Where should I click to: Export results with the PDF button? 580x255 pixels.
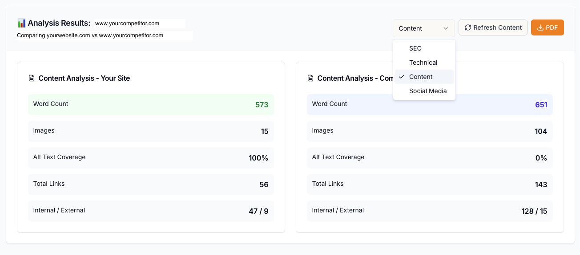(547, 27)
